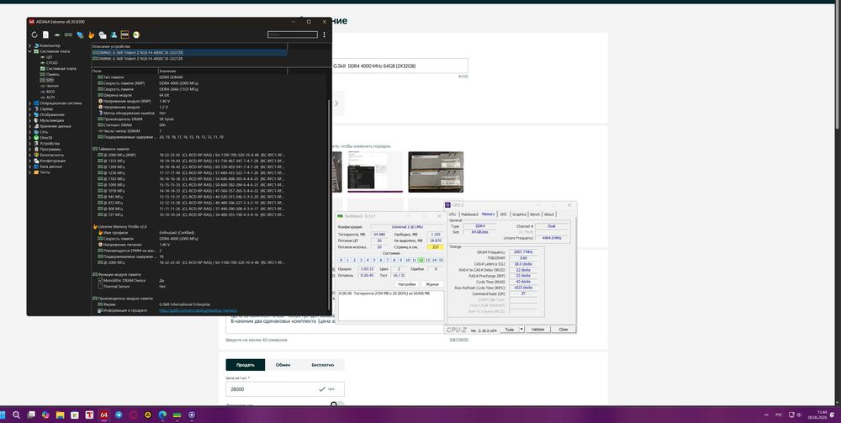841x423 pixels.
Task: Click green status cell 12 in TestMem5
Action: tap(421, 260)
